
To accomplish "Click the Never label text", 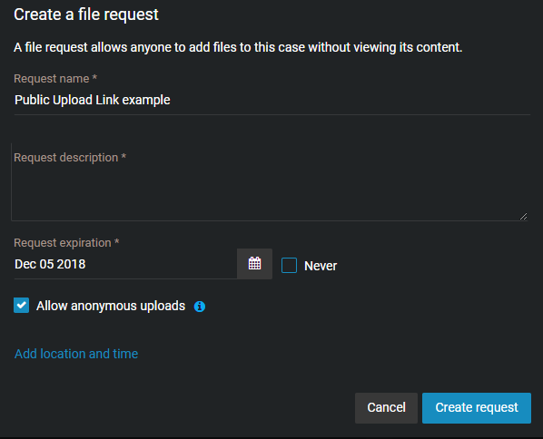I will [321, 266].
